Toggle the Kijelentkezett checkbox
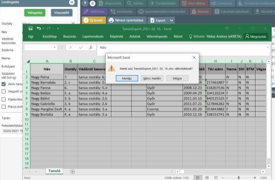 pyautogui.click(x=3, y=99)
